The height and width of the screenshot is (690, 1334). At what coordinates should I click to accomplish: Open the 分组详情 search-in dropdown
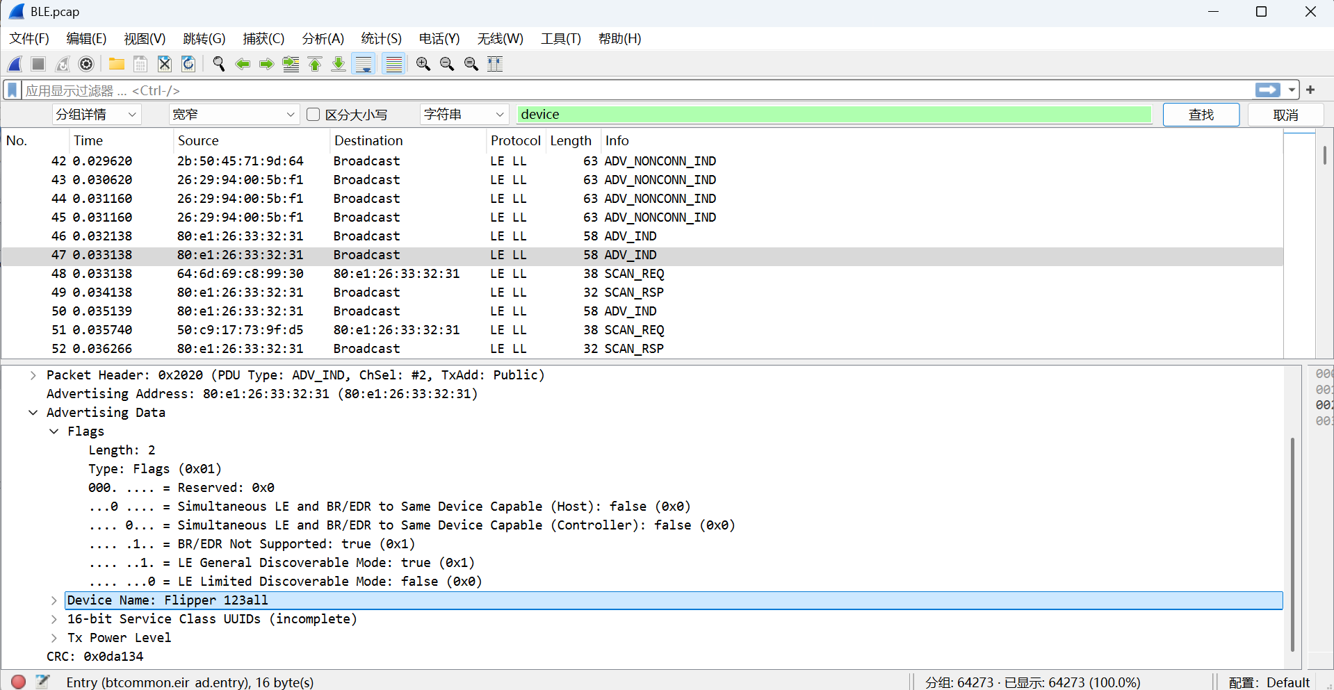97,115
